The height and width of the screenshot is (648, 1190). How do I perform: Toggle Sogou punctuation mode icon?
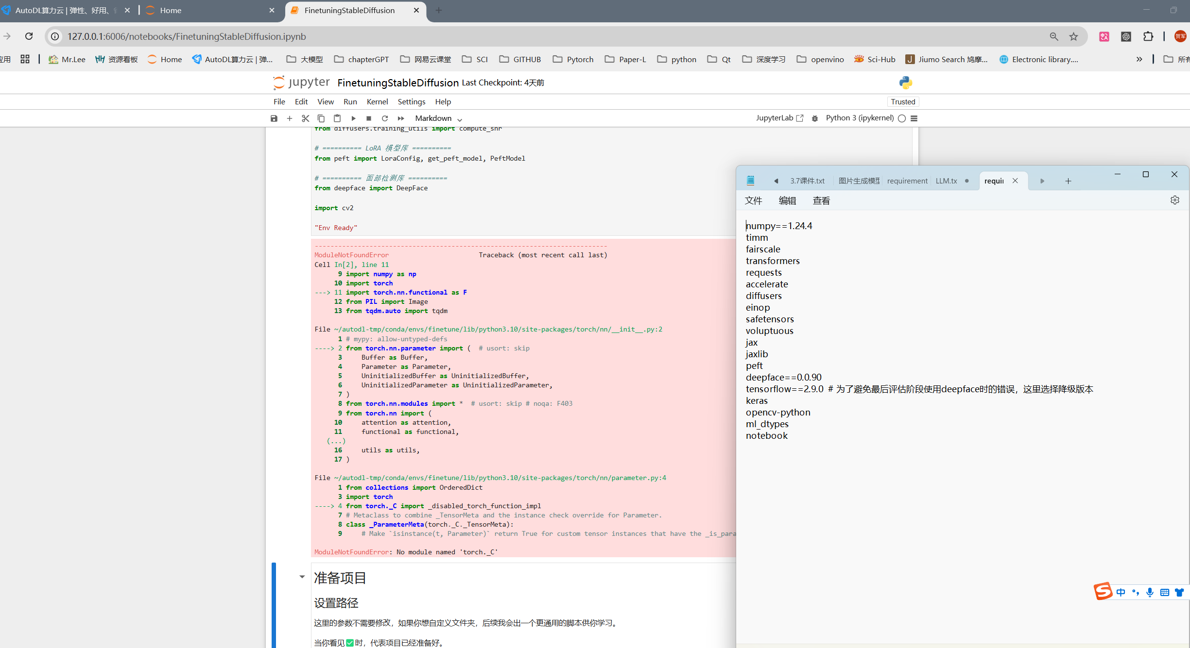(1135, 592)
